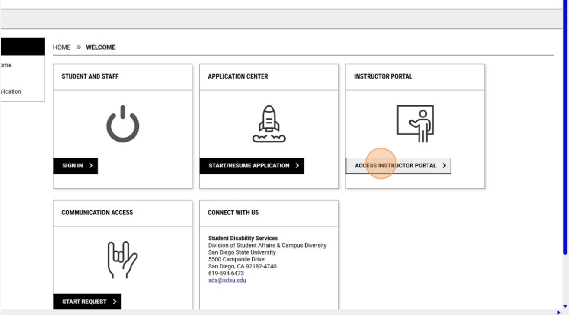Email sds@sdsu.edu link
The width and height of the screenshot is (569, 315).
click(x=227, y=280)
